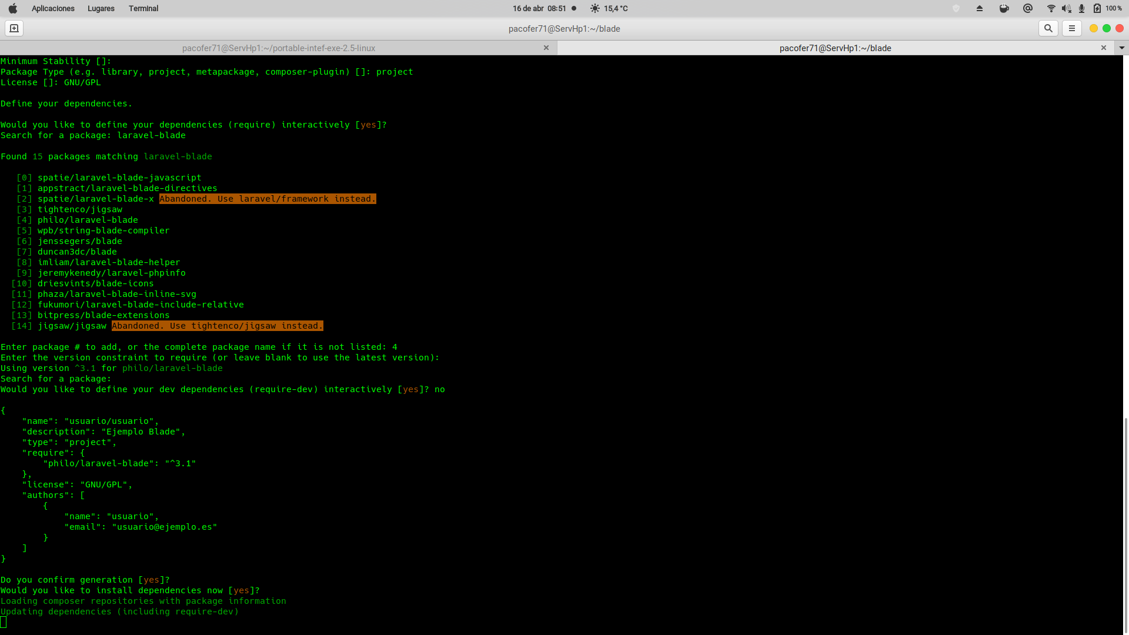This screenshot has width=1129, height=635.
Task: Click 'Do you confirm generation' prompt line
Action: coord(85,580)
